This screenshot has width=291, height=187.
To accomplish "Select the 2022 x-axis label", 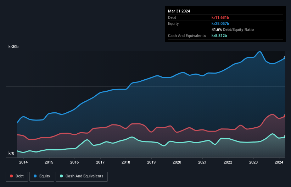I will 228,162.
